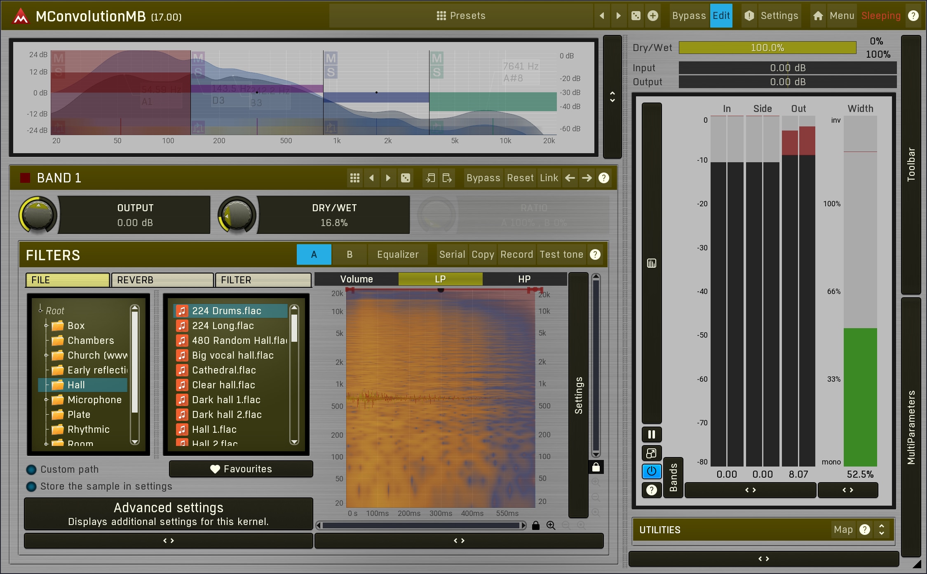Viewport: 927px width, 574px height.
Task: Open Advanced settings for this kernel
Action: pos(168,513)
